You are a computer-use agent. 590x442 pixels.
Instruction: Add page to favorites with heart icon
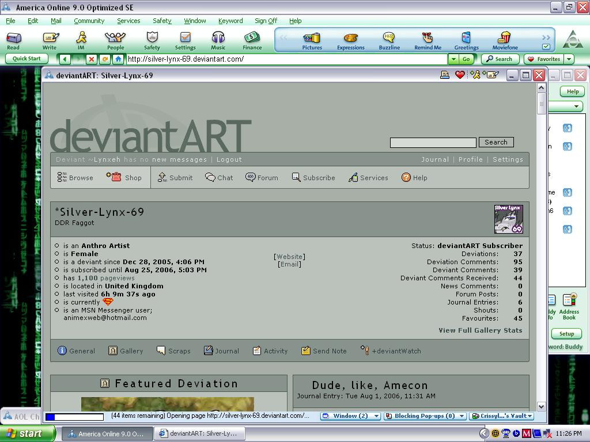pyautogui.click(x=460, y=75)
